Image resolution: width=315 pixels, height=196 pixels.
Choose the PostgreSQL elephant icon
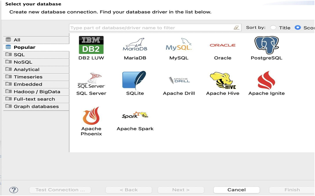(267, 45)
